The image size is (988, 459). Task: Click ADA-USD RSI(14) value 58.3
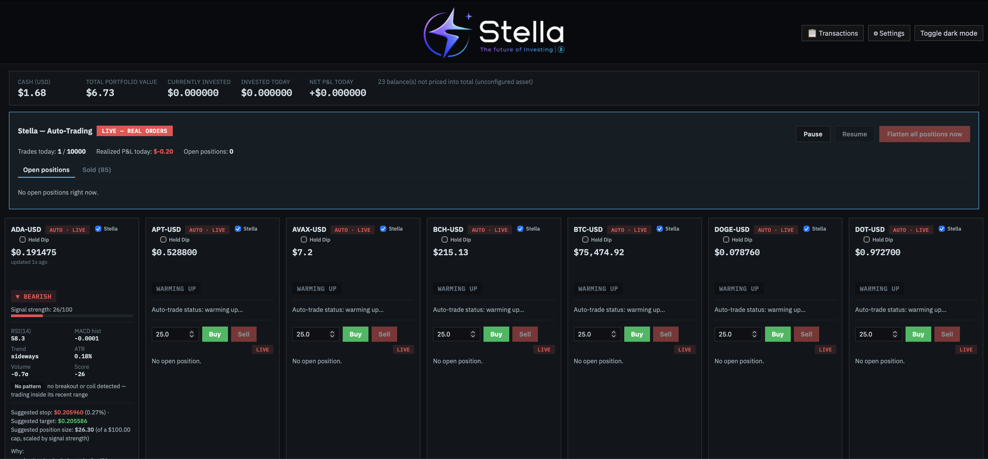[18, 338]
